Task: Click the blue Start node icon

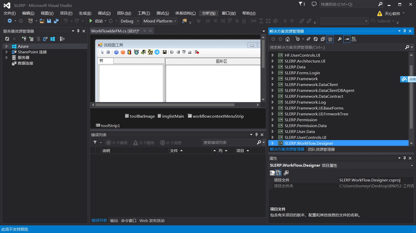Action: point(116,52)
